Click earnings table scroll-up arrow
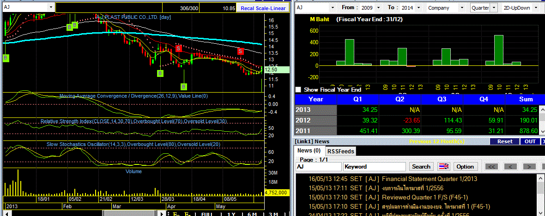545x216 pixels. pos(542,110)
